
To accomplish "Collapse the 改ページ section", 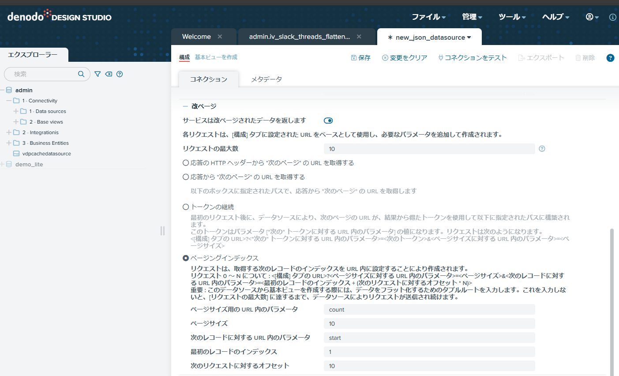I will click(184, 106).
